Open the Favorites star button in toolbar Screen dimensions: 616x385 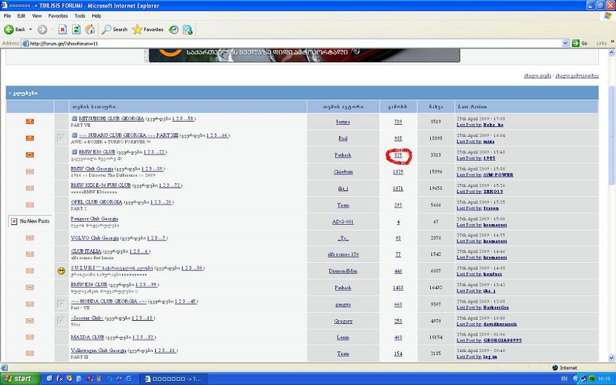[x=148, y=29]
